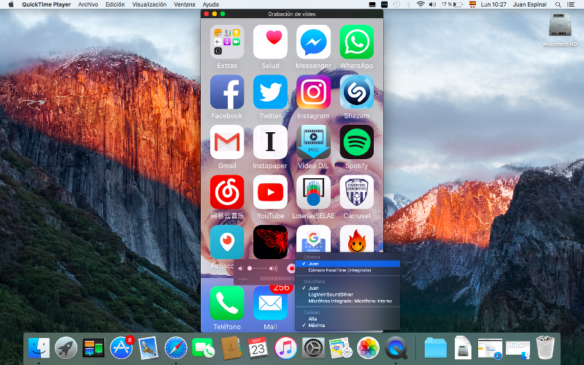This screenshot has height=365, width=584.
Task: Launch the WhatsApp app icon
Action: [356, 42]
